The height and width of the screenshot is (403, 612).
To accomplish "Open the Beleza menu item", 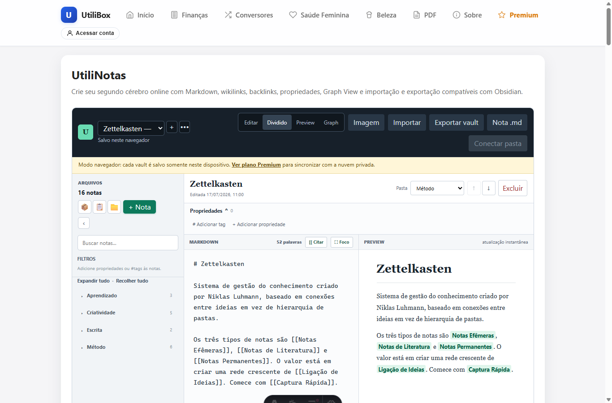I will pos(381,15).
